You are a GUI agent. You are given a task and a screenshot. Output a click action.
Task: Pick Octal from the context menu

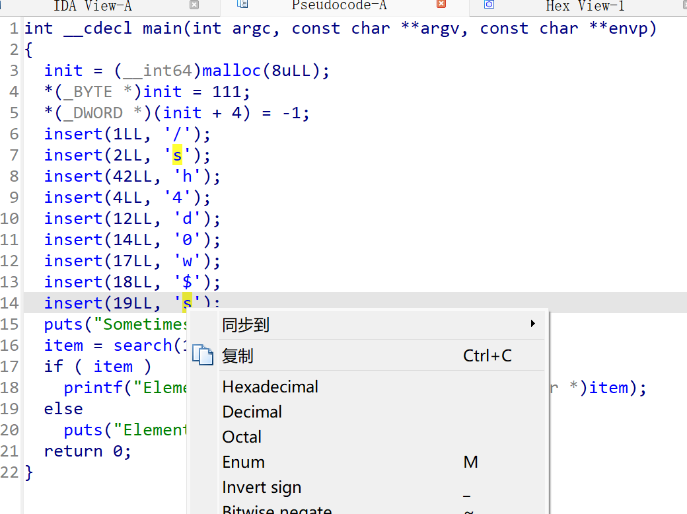point(242,437)
